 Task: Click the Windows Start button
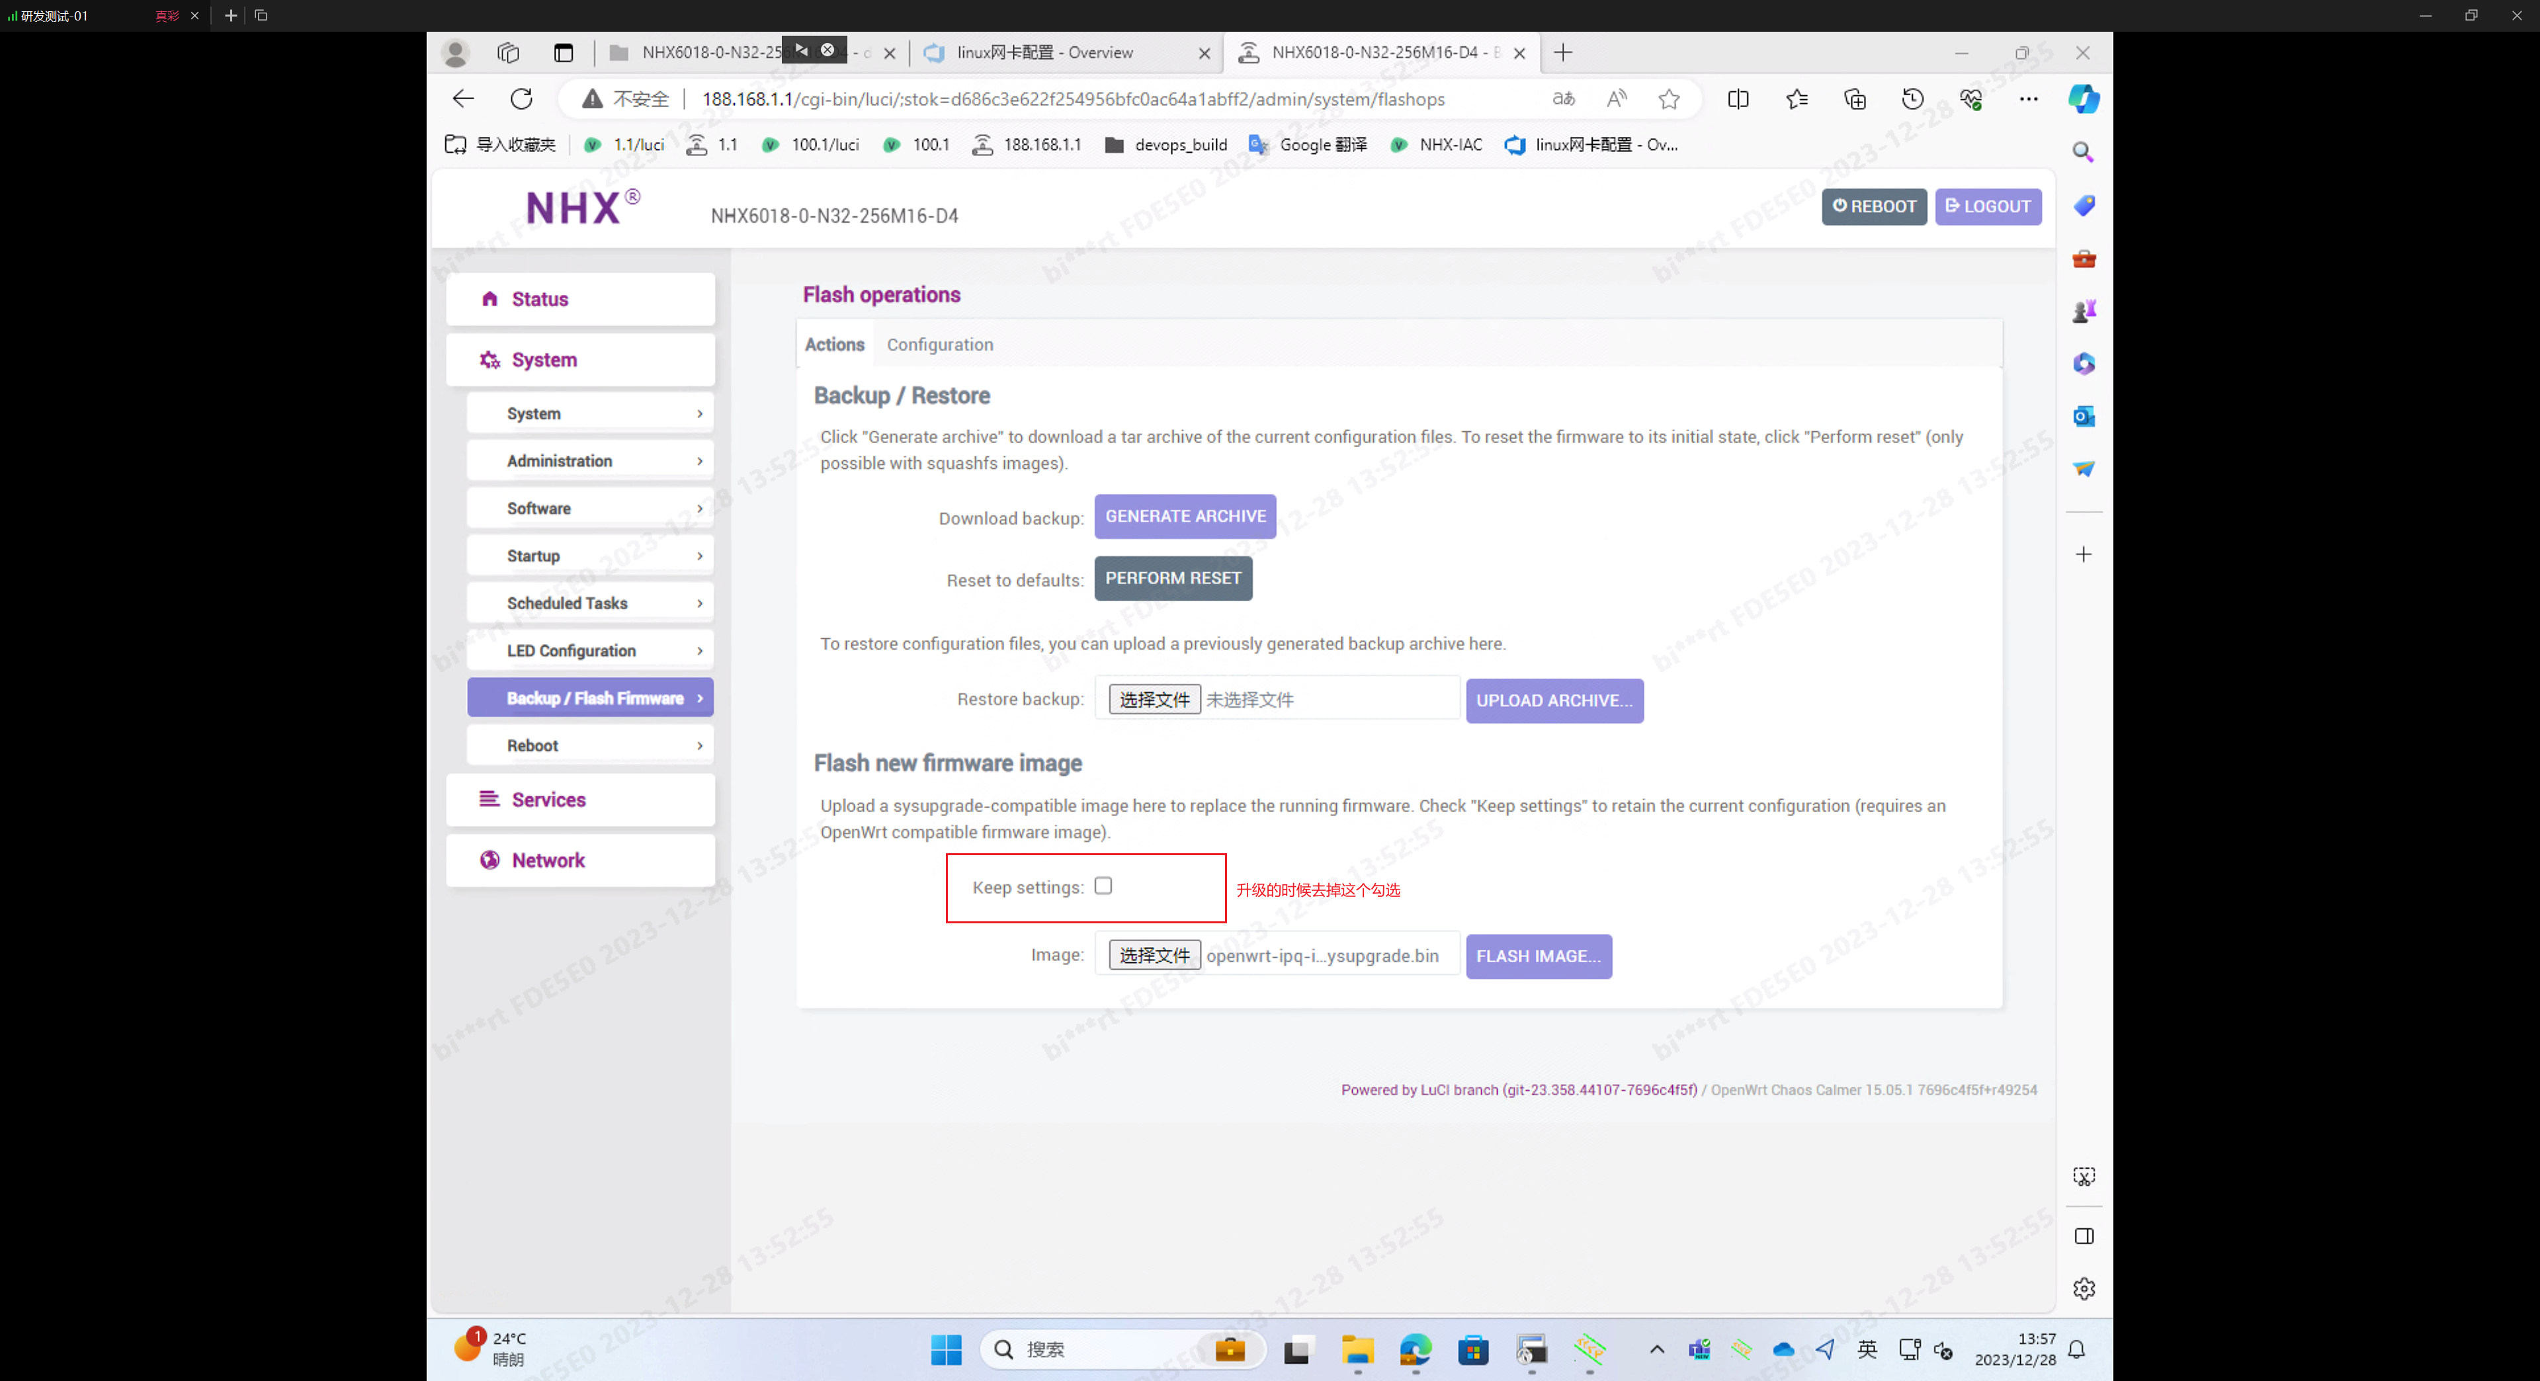946,1349
